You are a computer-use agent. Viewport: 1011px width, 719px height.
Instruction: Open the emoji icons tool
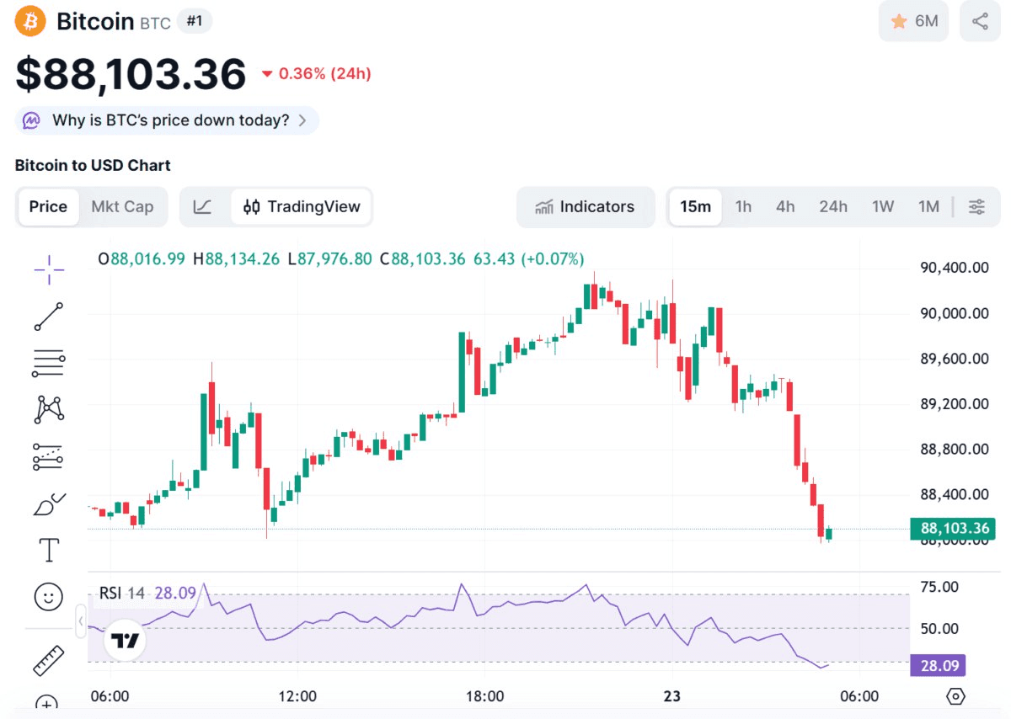(x=49, y=597)
